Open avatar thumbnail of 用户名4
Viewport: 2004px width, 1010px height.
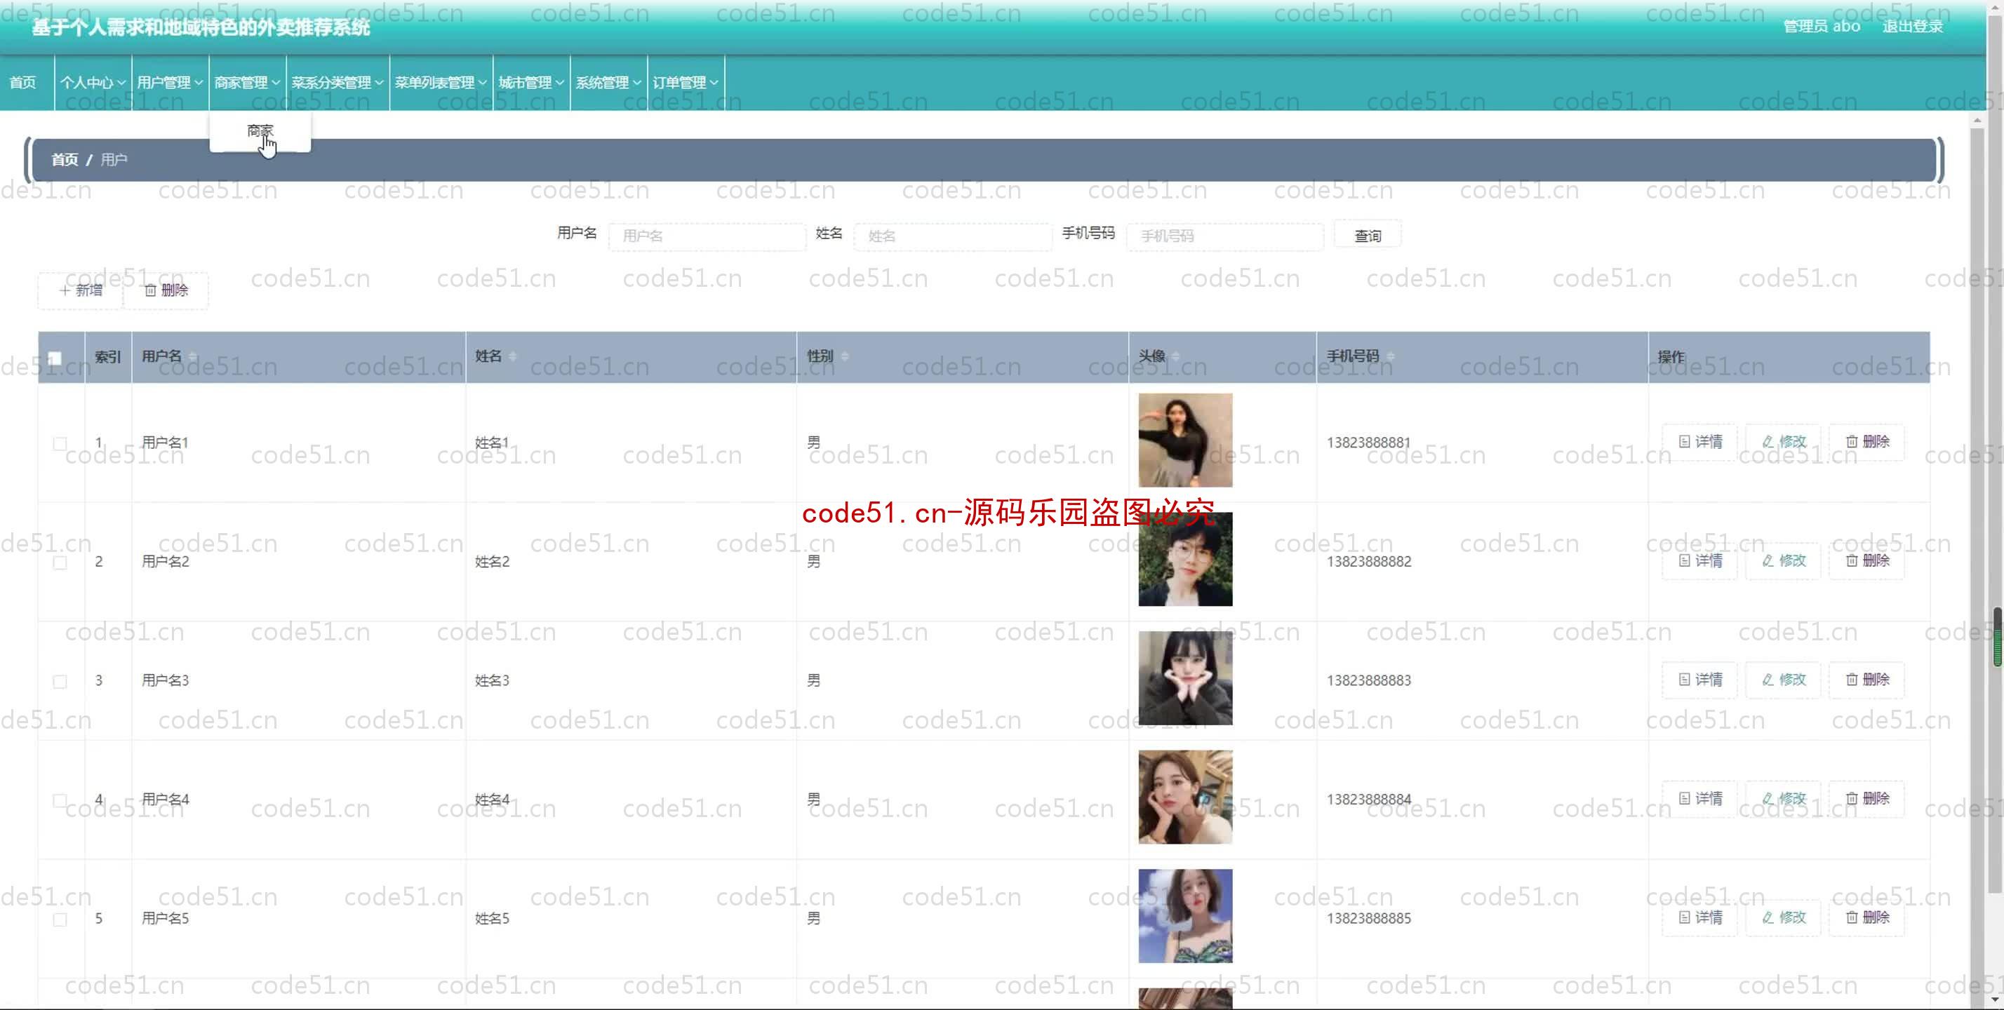[x=1185, y=797]
